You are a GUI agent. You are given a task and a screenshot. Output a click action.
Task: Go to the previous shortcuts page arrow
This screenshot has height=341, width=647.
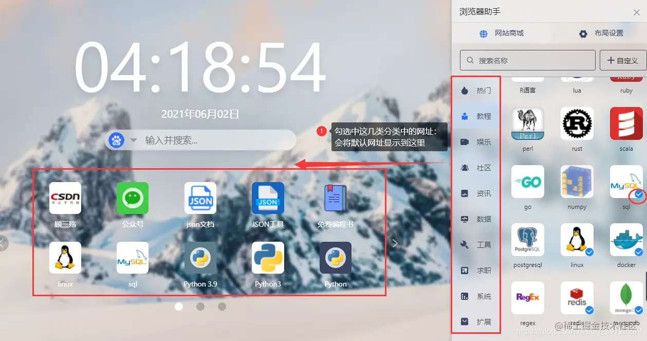click(3, 243)
